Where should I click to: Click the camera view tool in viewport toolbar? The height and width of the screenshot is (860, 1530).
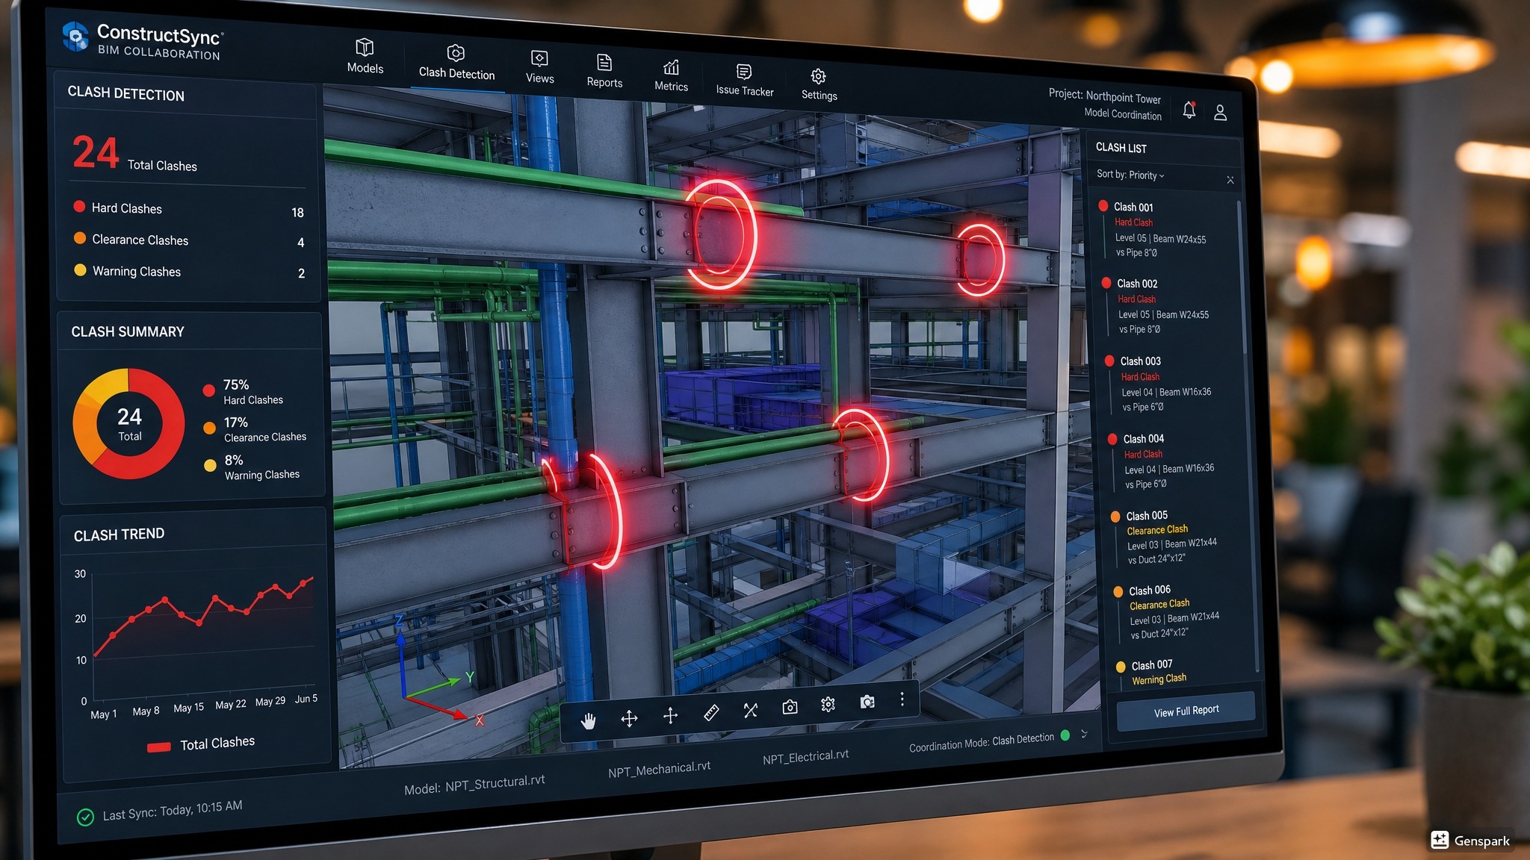(790, 707)
